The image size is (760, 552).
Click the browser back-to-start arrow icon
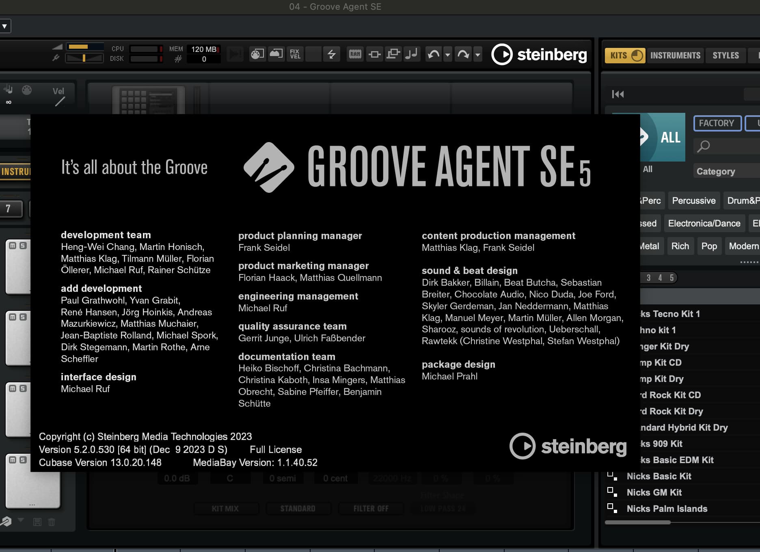[618, 94]
